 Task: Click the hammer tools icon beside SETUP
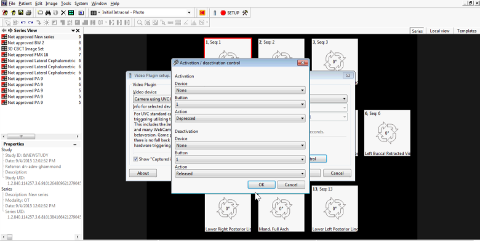pyautogui.click(x=245, y=12)
